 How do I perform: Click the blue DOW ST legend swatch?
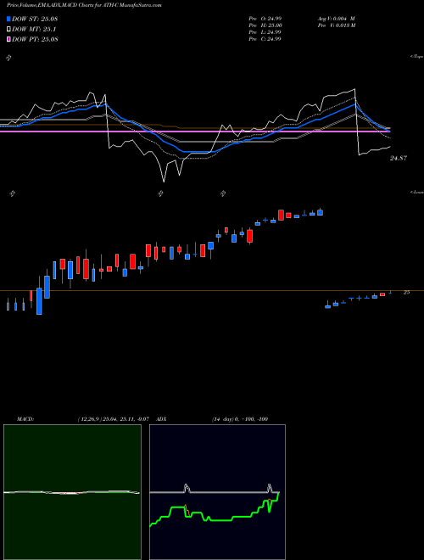(x=9, y=19)
